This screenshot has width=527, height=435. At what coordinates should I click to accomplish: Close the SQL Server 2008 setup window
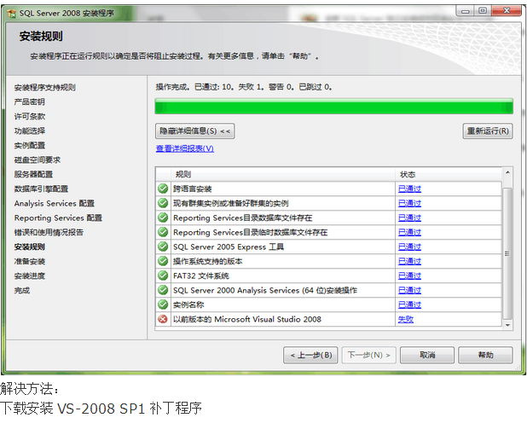point(507,11)
